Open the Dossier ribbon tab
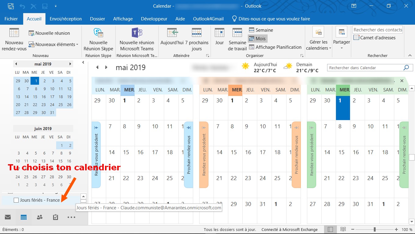Image resolution: width=415 pixels, height=234 pixels. point(98,19)
